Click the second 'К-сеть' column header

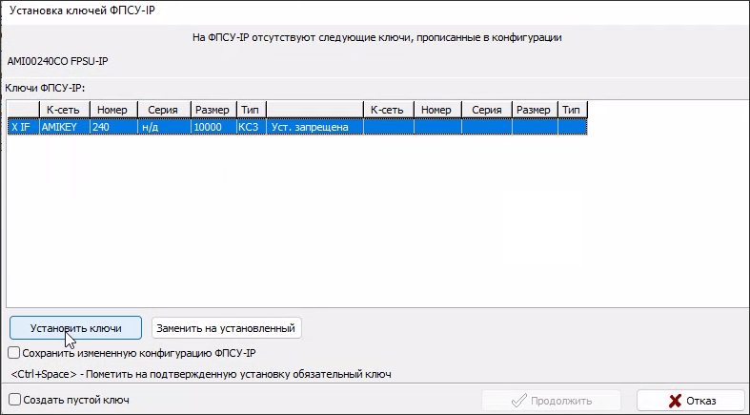tap(388, 110)
